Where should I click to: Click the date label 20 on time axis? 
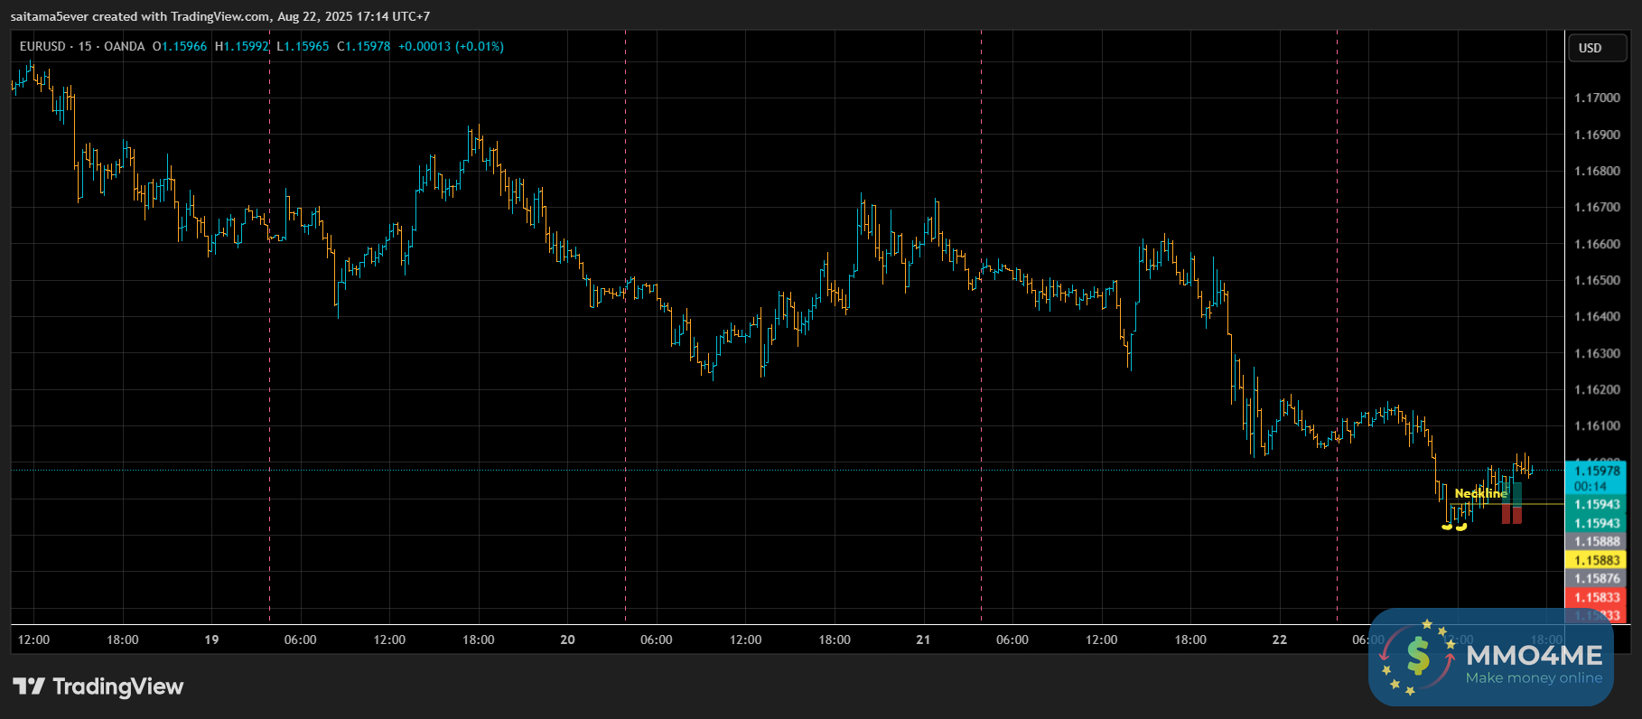point(567,640)
